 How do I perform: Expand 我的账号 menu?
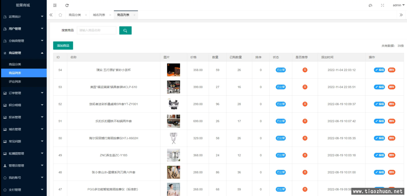point(23,178)
